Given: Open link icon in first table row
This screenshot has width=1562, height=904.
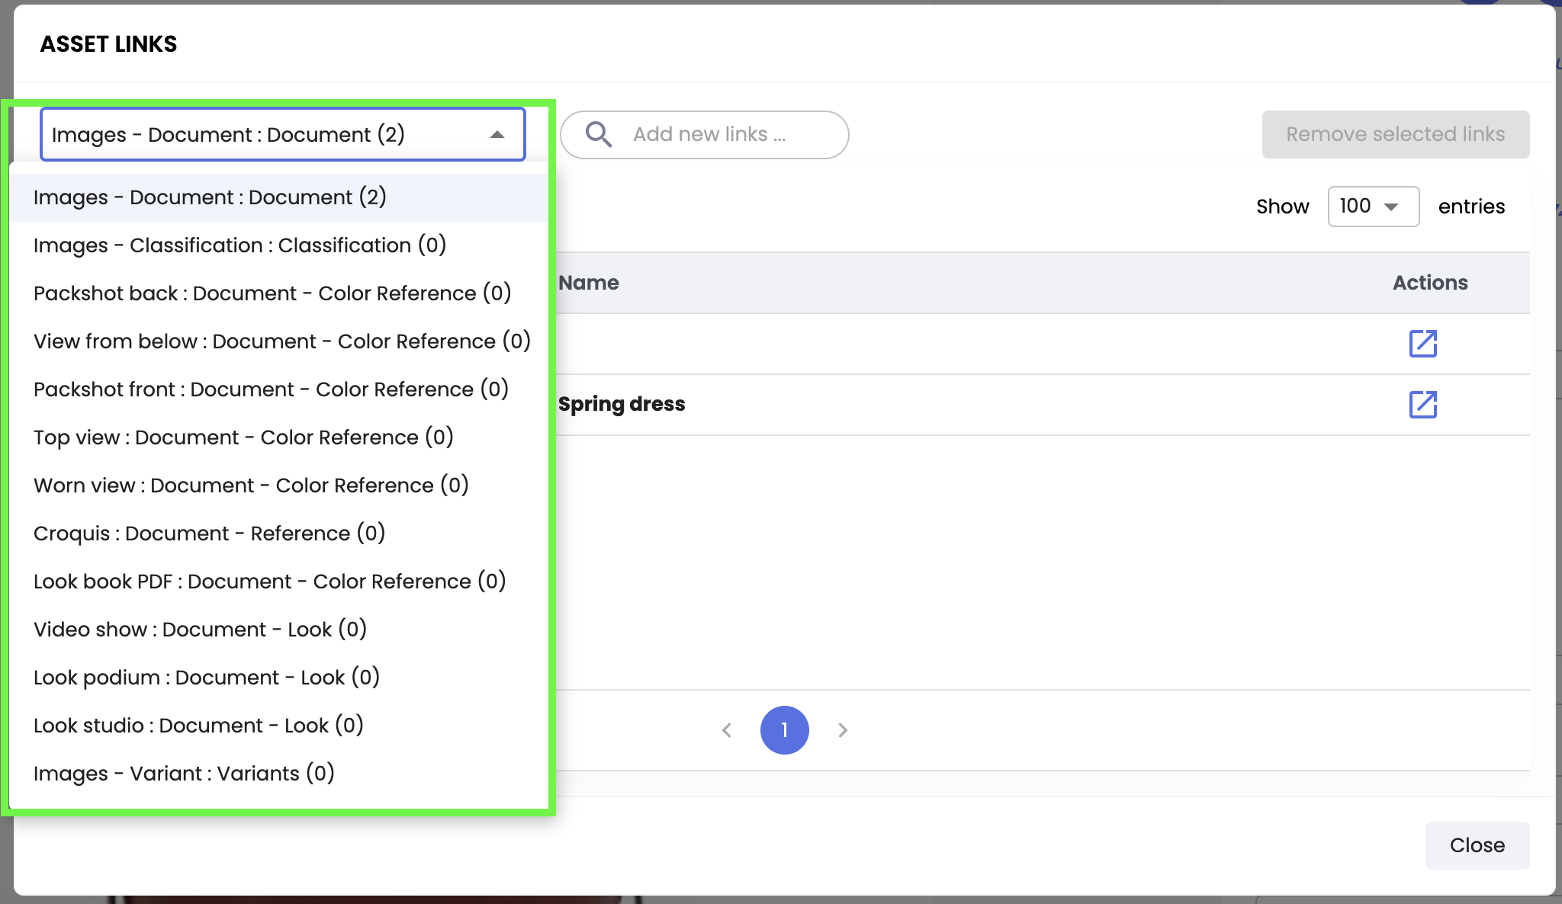Looking at the screenshot, I should pyautogui.click(x=1422, y=344).
